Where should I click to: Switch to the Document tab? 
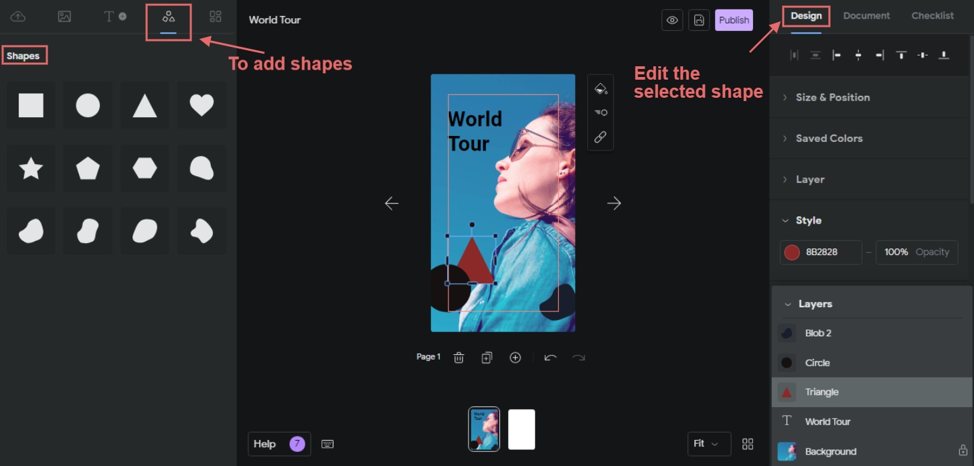[x=866, y=15]
